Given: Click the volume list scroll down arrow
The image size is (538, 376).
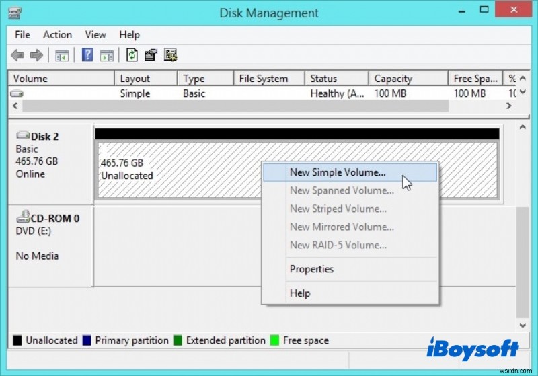Looking at the screenshot, I should [523, 92].
